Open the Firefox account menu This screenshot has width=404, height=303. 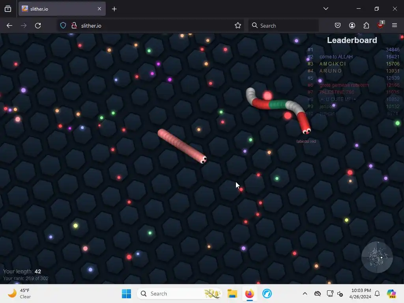click(352, 25)
